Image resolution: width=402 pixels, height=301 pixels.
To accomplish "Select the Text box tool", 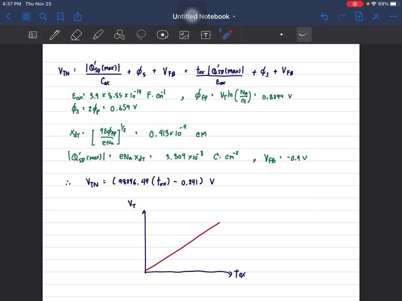I will [205, 34].
